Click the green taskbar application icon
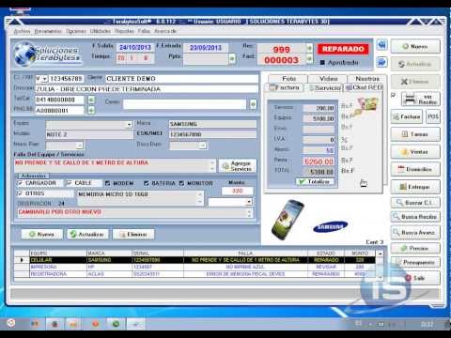The width and height of the screenshot is (451, 338). [116, 324]
